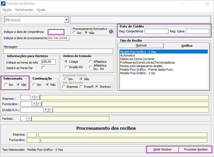The image size is (214, 157).
Task: Click the Emitir Recibos button
Action: pos(162,149)
